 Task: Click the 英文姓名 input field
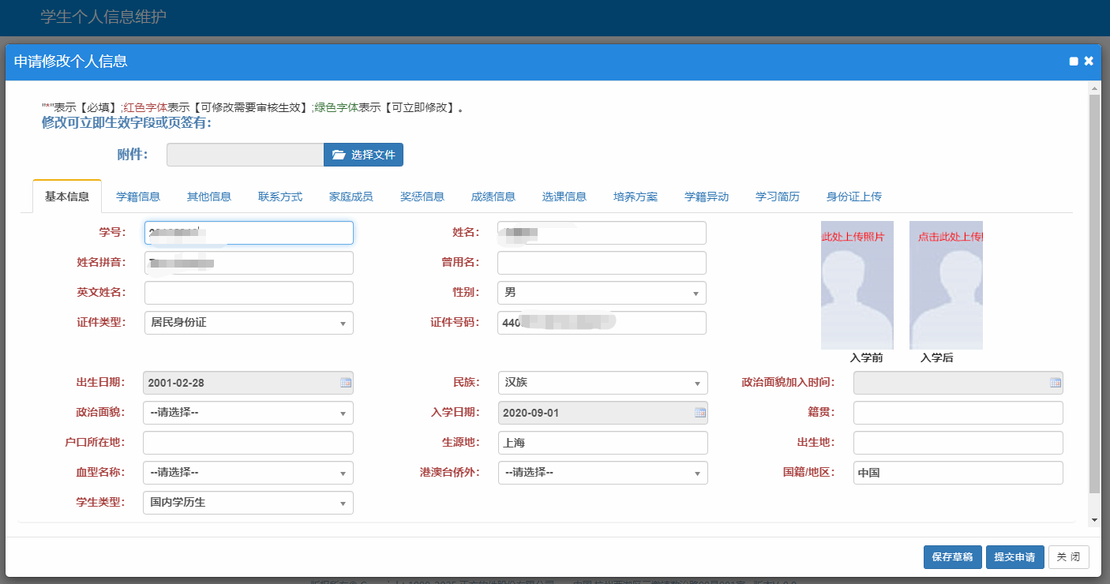249,293
